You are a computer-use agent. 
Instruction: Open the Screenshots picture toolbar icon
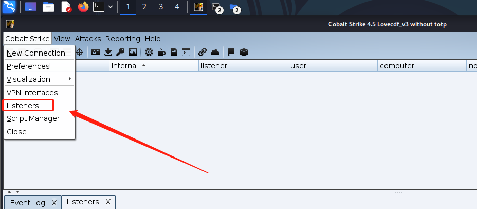(133, 52)
